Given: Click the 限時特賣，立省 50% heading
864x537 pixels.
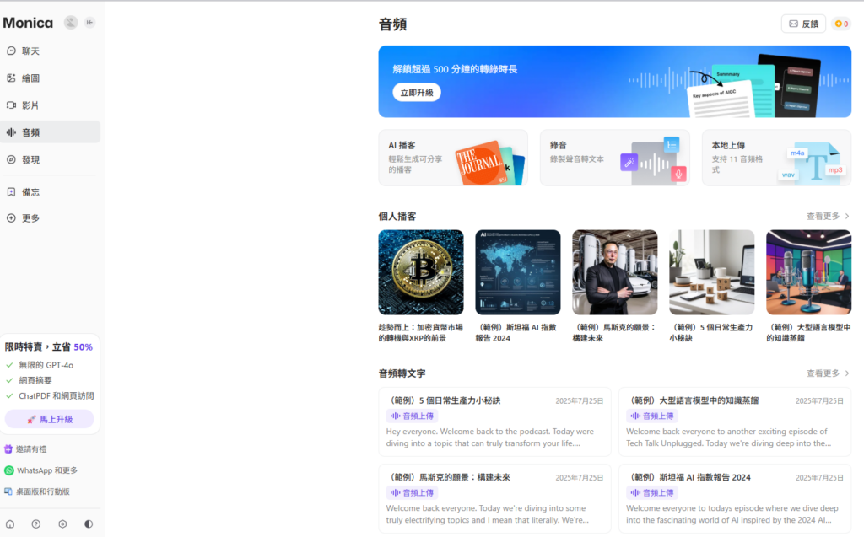Looking at the screenshot, I should pyautogui.click(x=48, y=347).
